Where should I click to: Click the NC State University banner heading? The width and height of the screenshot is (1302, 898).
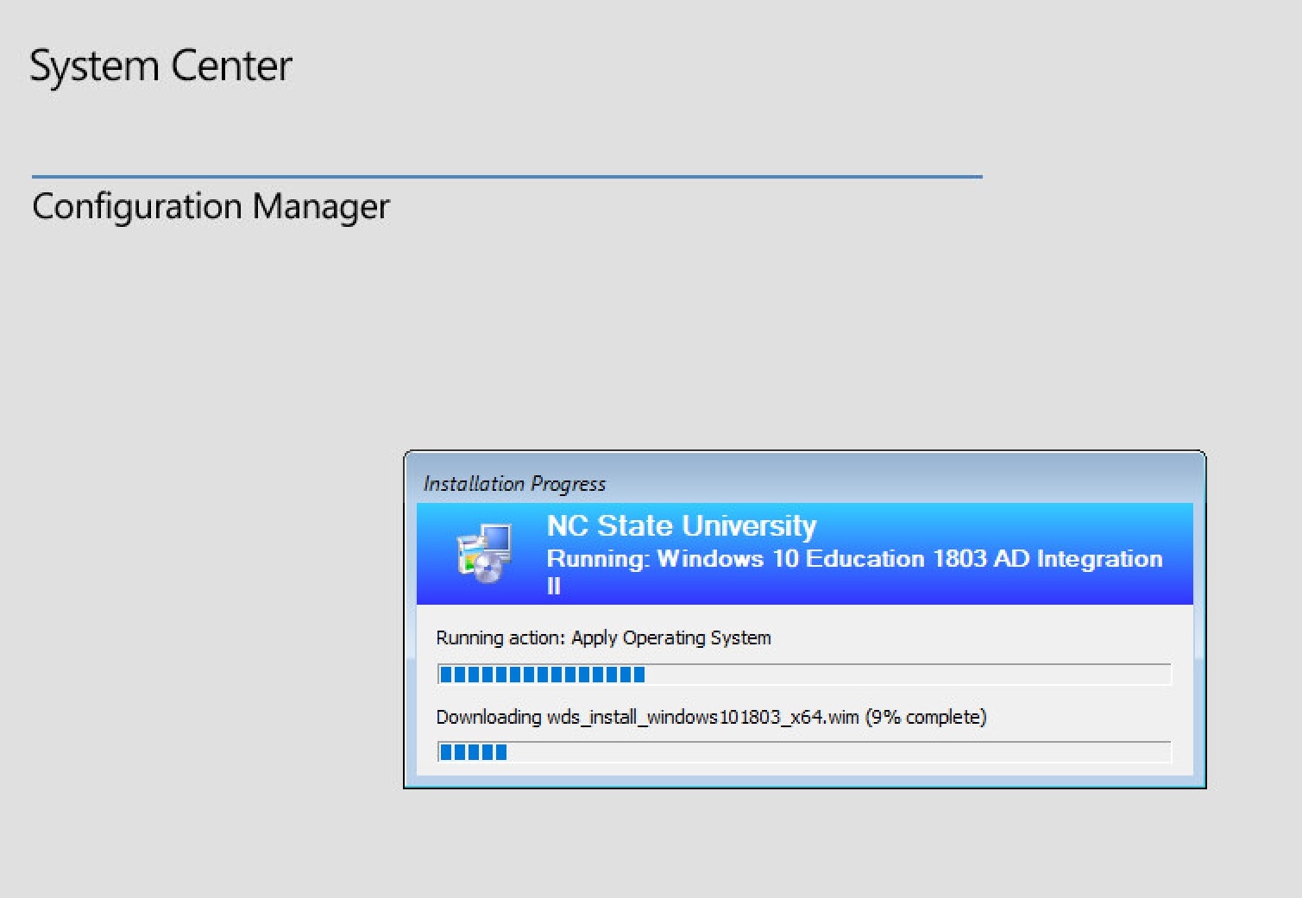(x=681, y=525)
